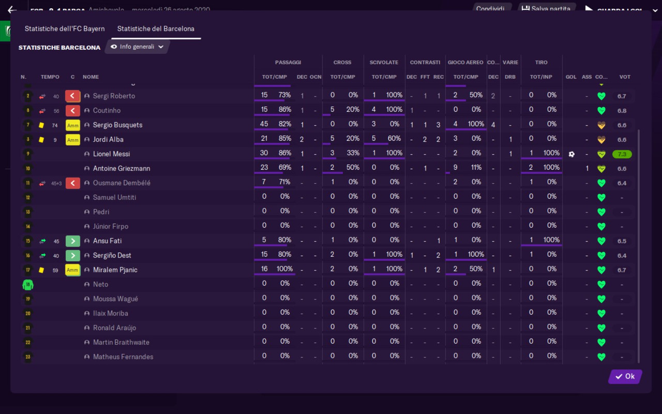Click the person icon beside Pedri
Image resolution: width=662 pixels, height=414 pixels.
(87, 212)
